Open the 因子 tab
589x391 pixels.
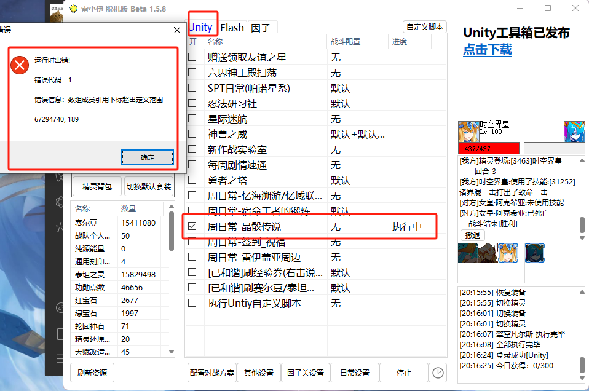tap(260, 27)
